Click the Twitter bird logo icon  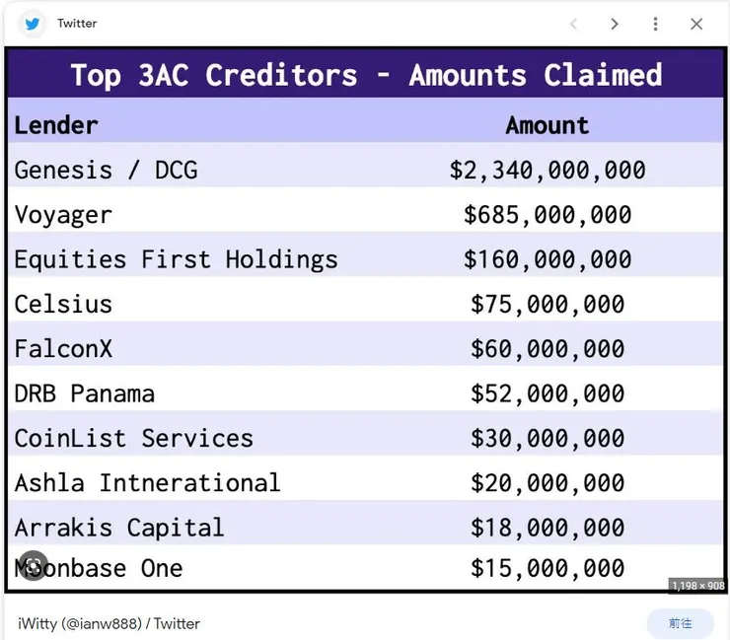[34, 24]
